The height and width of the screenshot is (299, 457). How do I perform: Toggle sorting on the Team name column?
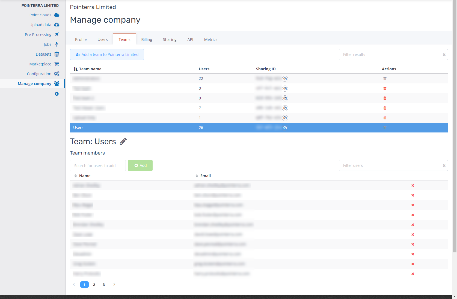click(x=75, y=69)
